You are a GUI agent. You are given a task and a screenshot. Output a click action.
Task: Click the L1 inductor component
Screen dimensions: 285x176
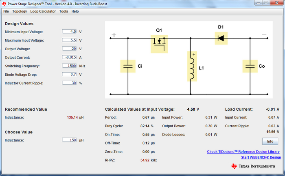191,66
